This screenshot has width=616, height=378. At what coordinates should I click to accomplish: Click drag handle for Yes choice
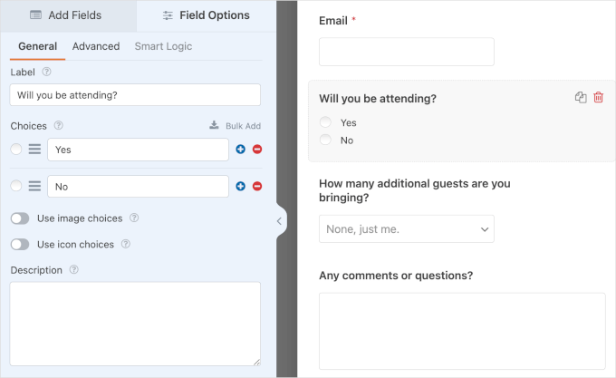(34, 150)
